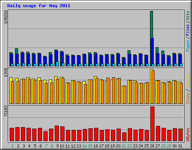This screenshot has height=150, width=192.
Task: Click the green day 22 x-axis label
Action: (129, 146)
